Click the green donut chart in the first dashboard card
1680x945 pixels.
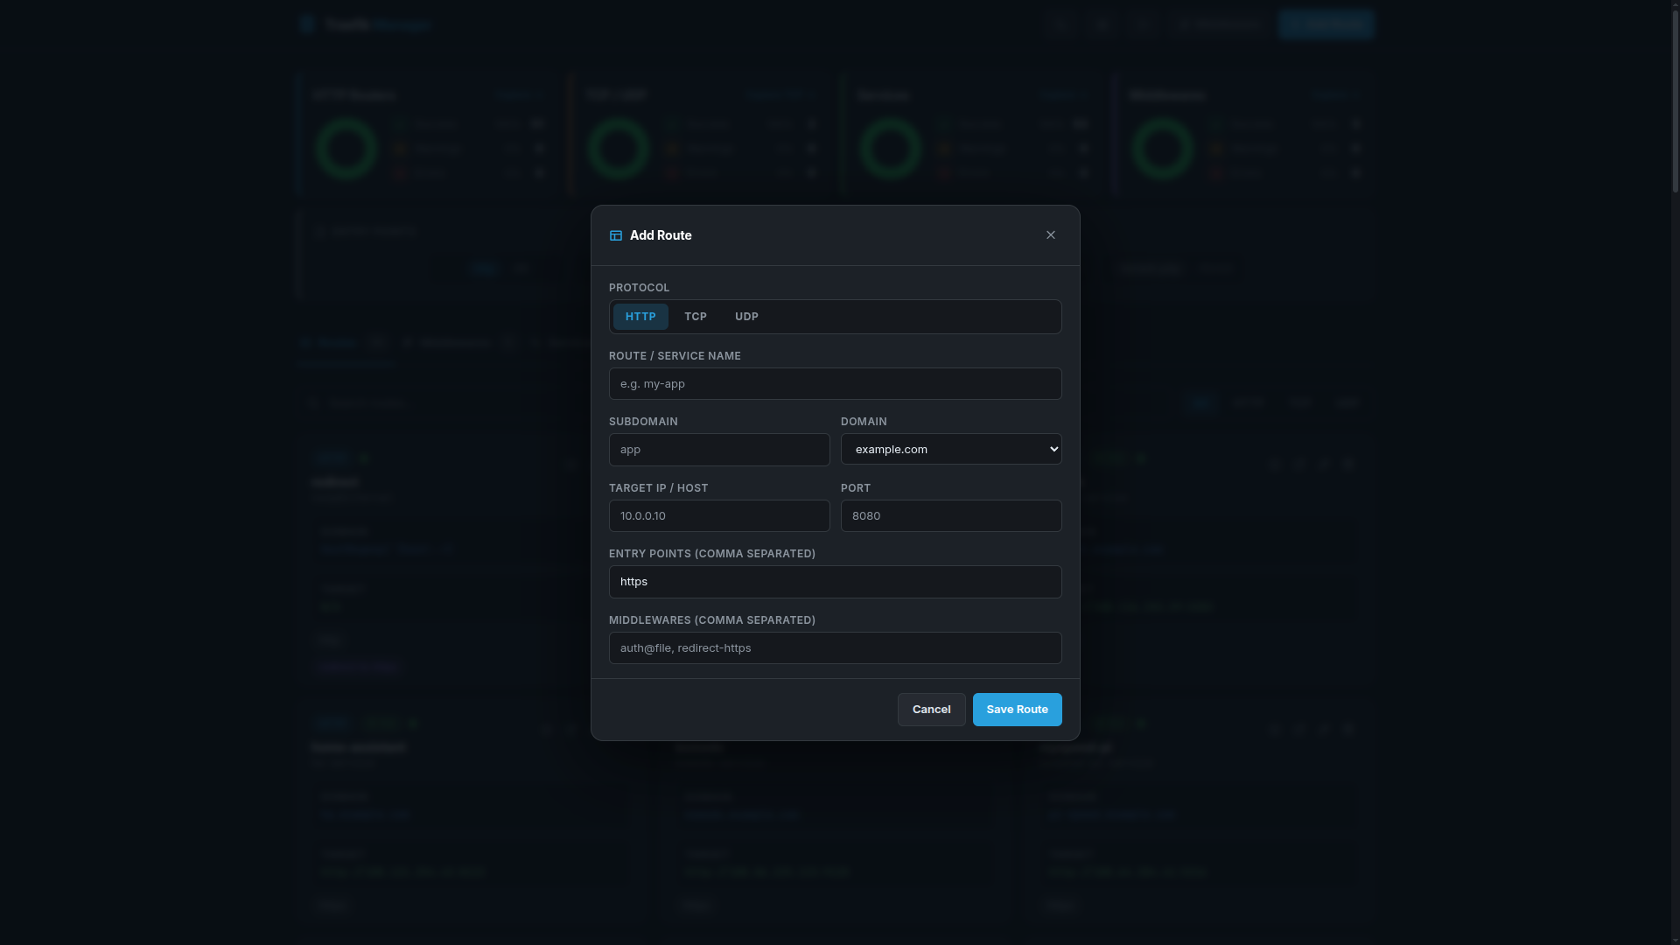point(345,147)
